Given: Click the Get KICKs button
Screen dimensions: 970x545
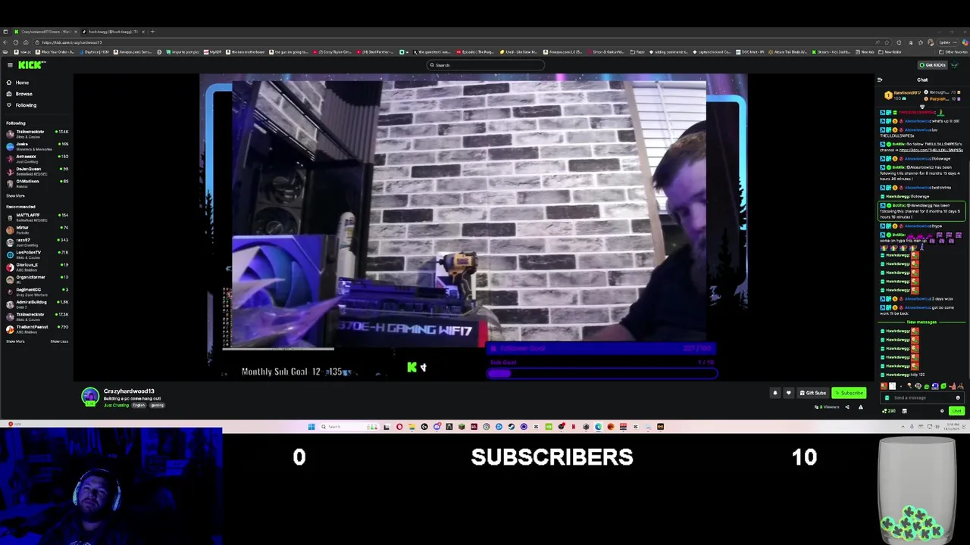Looking at the screenshot, I should (x=931, y=65).
